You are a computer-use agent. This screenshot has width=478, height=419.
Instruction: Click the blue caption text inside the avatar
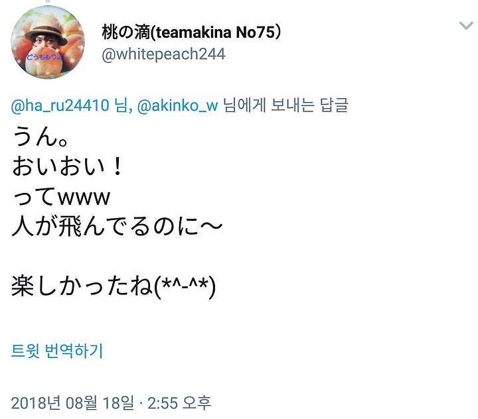point(46,57)
